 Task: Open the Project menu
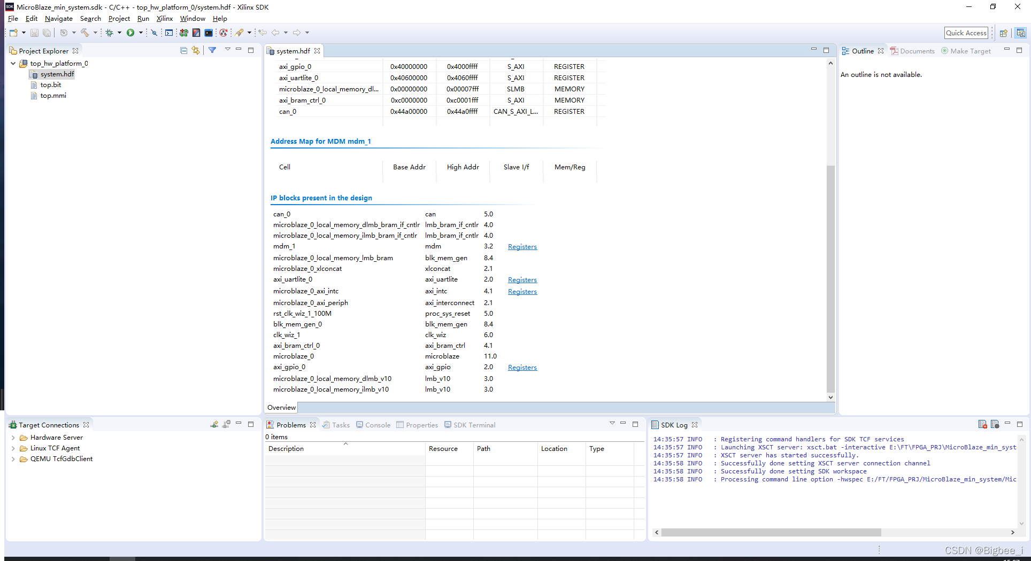click(119, 18)
